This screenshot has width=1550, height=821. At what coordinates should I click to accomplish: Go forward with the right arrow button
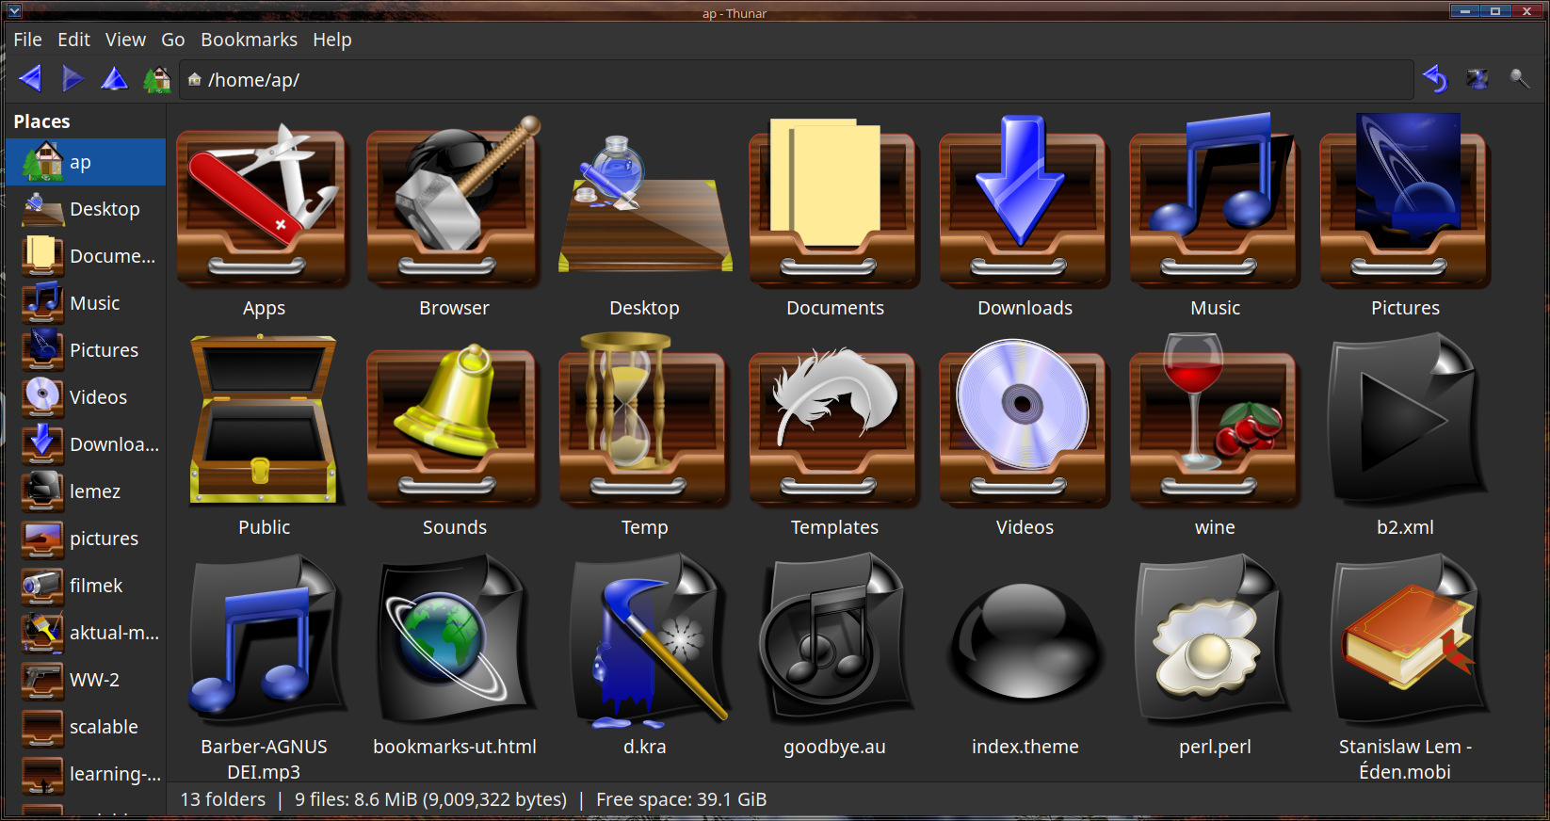click(73, 79)
